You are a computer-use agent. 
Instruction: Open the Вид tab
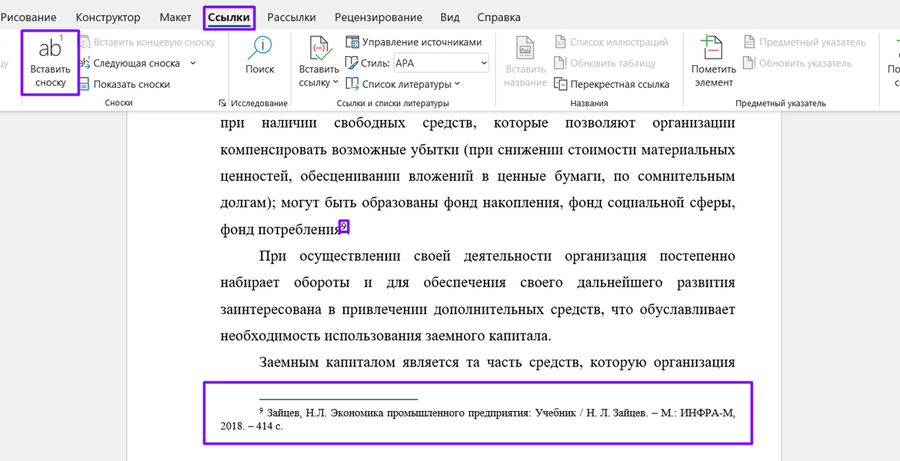point(449,17)
